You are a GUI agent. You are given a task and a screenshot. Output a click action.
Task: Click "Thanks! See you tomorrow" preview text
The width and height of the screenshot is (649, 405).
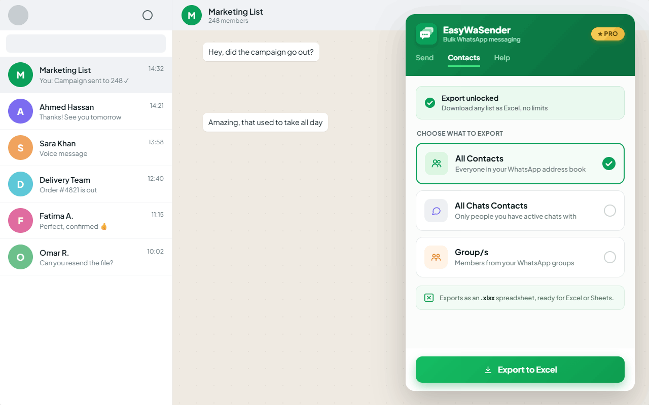pyautogui.click(x=81, y=117)
